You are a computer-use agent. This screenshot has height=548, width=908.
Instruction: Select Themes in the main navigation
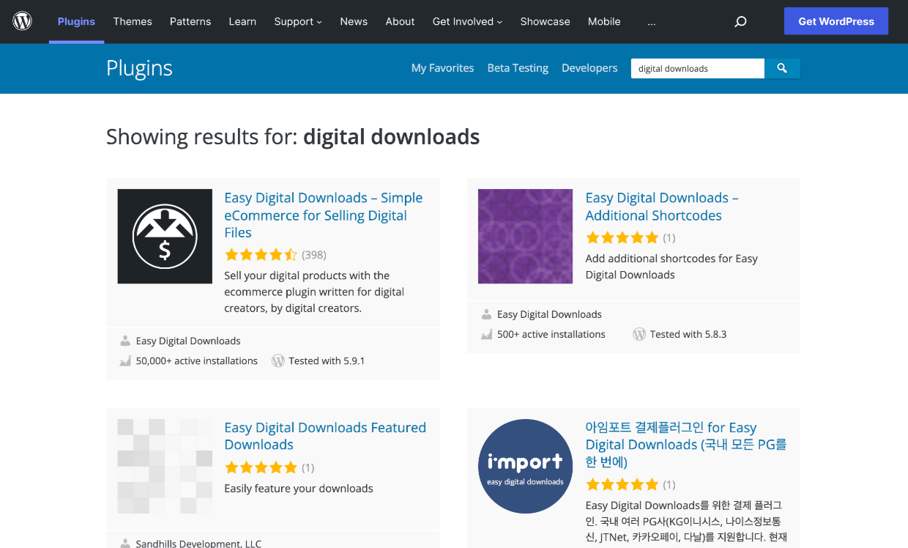pyautogui.click(x=133, y=21)
